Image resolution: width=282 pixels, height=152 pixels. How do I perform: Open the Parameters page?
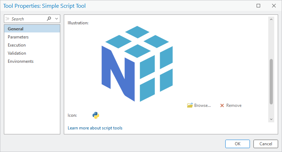[x=18, y=37]
